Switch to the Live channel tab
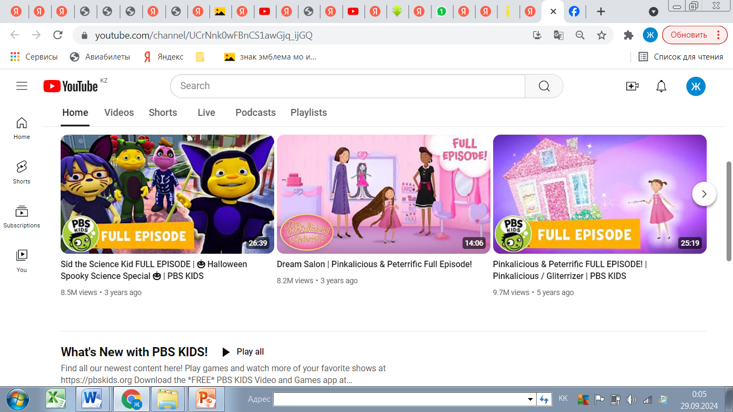Viewport: 733px width, 412px height. 207,113
